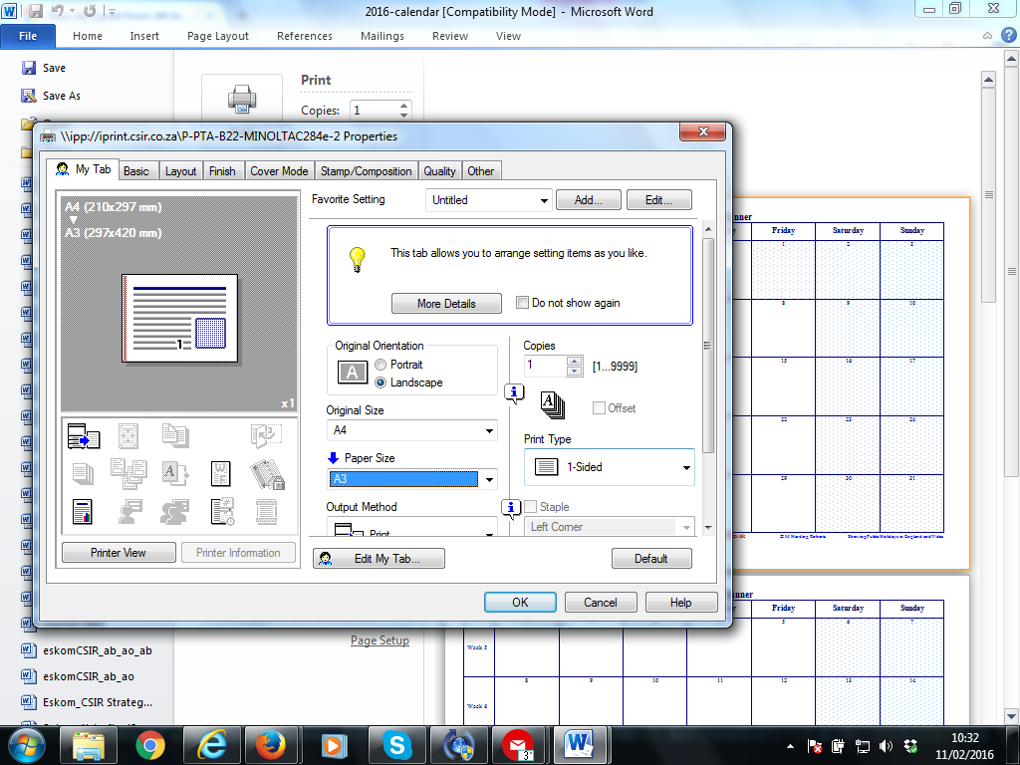The width and height of the screenshot is (1020, 765).
Task: Open Firefox from the taskbar
Action: pos(270,745)
